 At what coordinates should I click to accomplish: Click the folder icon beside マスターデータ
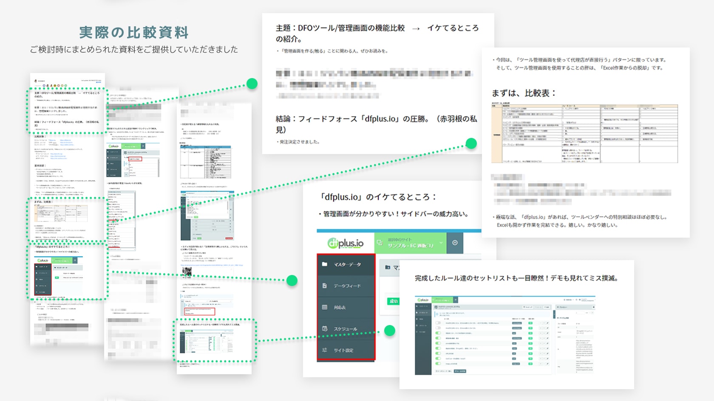click(325, 264)
